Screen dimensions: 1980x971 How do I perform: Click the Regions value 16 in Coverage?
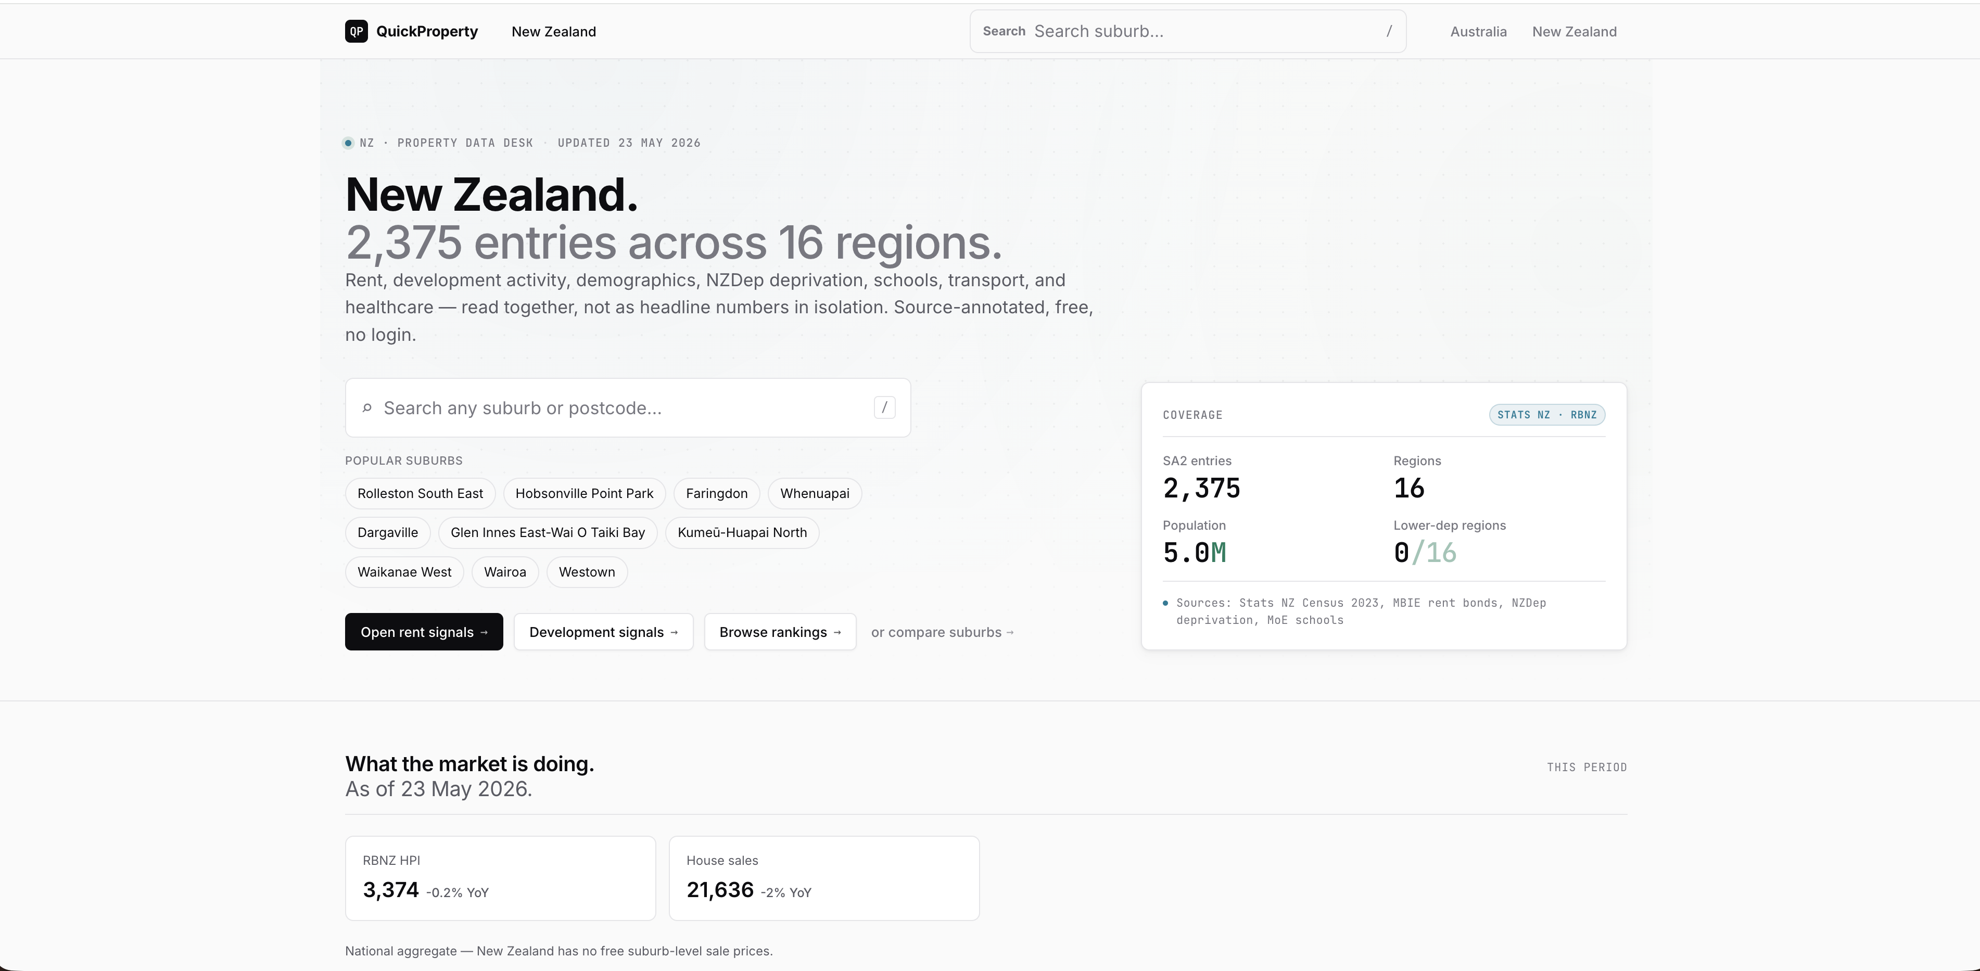point(1409,489)
